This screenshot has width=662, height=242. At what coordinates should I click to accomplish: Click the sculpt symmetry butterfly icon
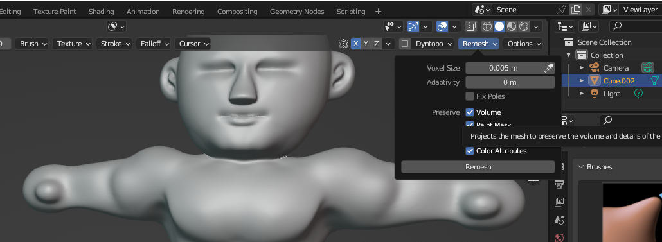pos(344,44)
